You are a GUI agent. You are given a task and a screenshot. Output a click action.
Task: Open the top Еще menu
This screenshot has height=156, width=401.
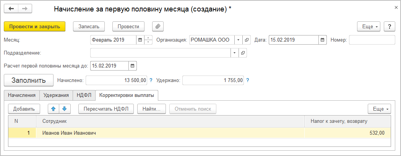pyautogui.click(x=368, y=26)
